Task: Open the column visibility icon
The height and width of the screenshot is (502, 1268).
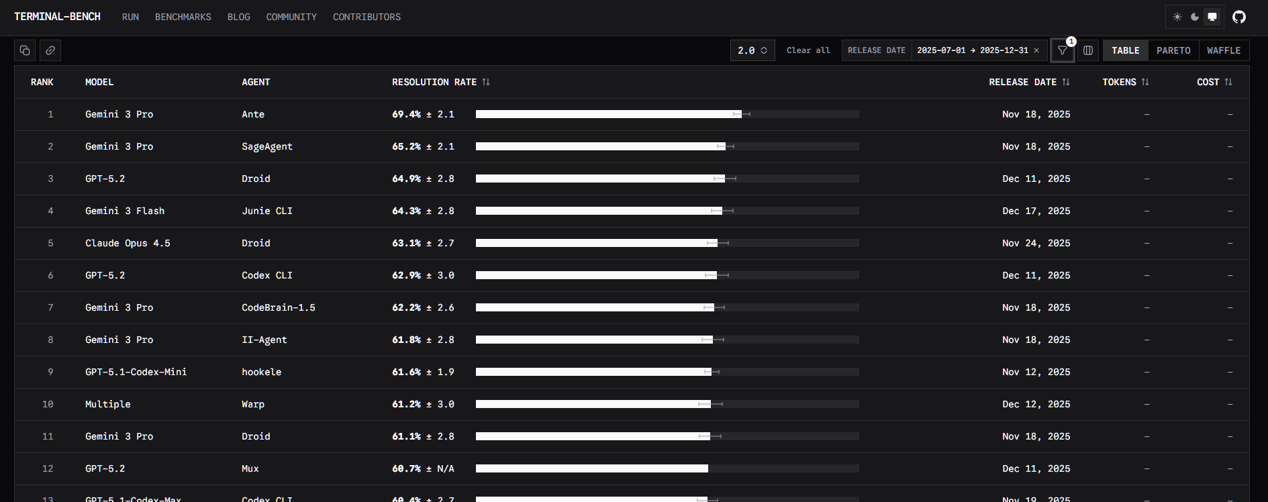Action: 1088,50
